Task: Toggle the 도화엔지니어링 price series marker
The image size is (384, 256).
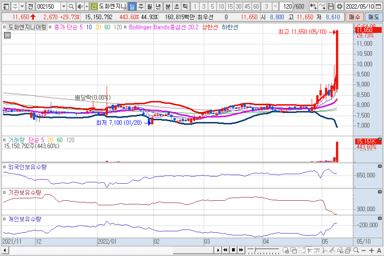Action: (x=5, y=27)
